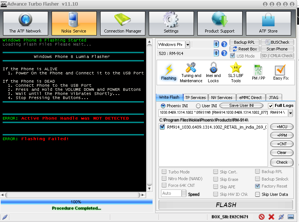Click the Check button
The width and height of the screenshot is (299, 222).
(x=282, y=162)
